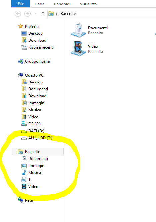Select Preferiti label in the sidebar
This screenshot has width=156, height=222.
pos(32,26)
